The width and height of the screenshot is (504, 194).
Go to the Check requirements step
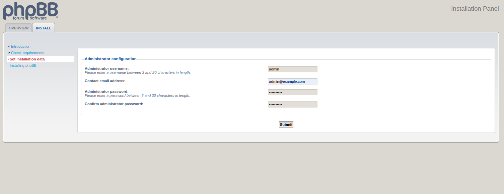[x=27, y=53]
